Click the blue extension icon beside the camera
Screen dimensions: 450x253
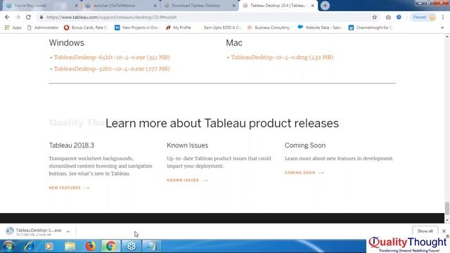pyautogui.click(x=399, y=17)
